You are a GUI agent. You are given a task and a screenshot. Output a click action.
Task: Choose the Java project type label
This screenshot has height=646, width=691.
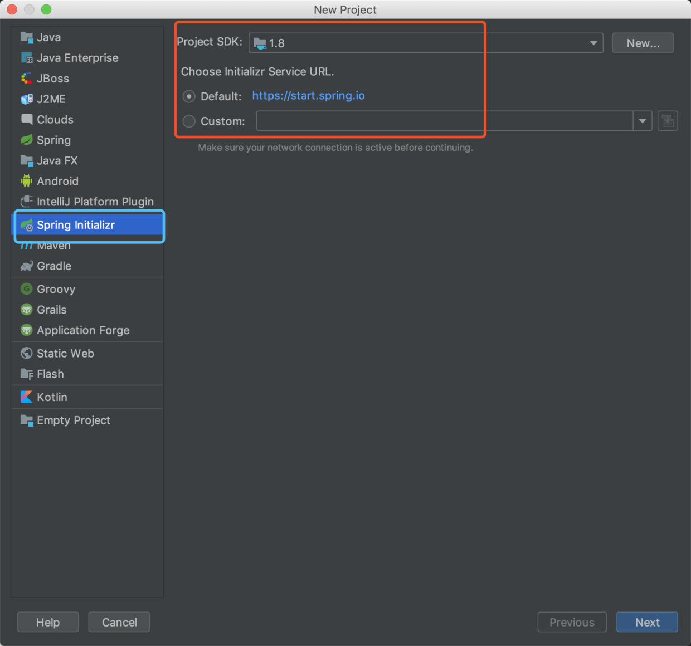48,37
